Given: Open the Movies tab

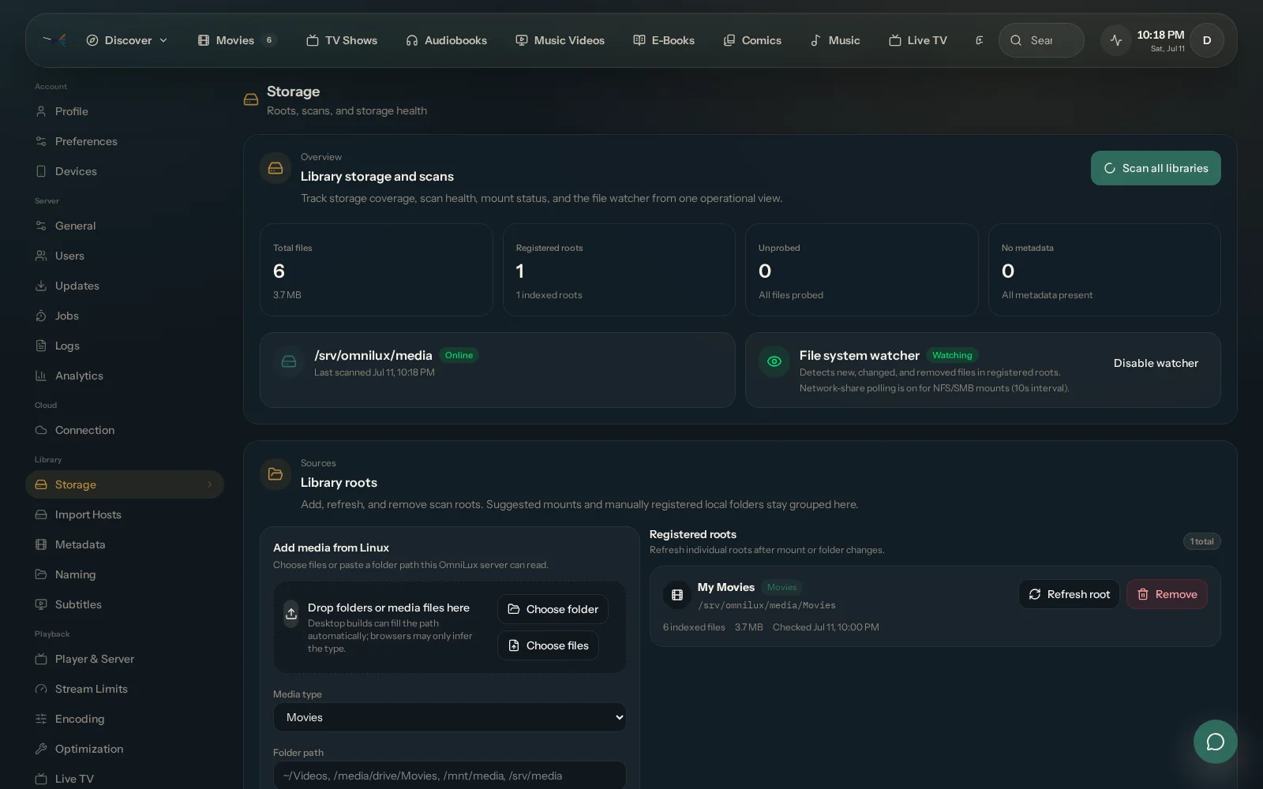Looking at the screenshot, I should pos(237,40).
